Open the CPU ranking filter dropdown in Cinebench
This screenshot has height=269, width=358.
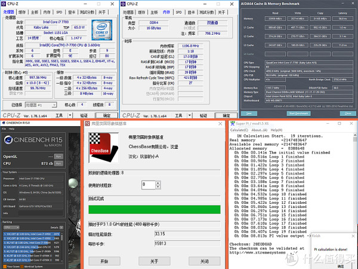(x=11, y=227)
